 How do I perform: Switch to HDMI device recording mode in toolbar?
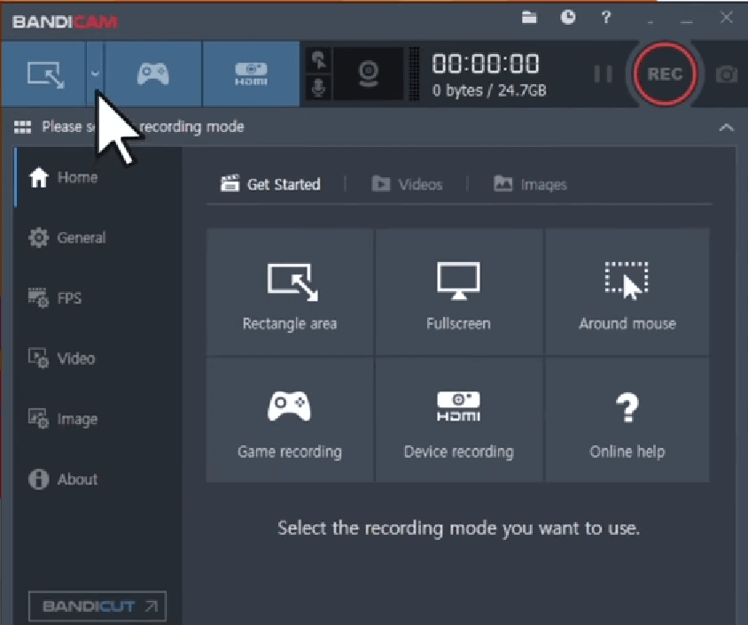point(251,73)
